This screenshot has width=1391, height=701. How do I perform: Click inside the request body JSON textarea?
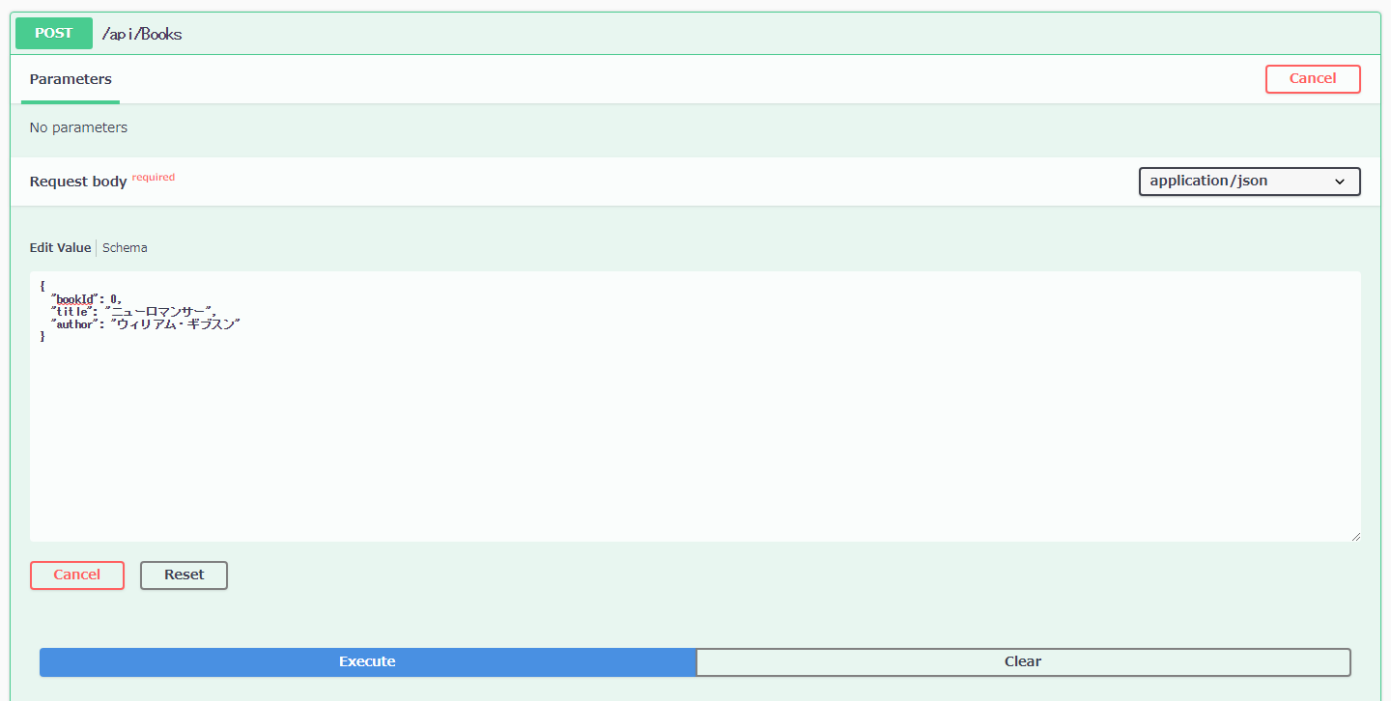695,407
